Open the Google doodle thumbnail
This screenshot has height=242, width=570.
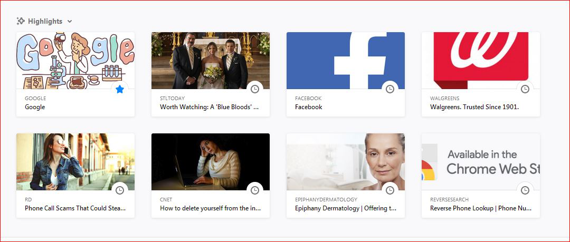(x=75, y=61)
